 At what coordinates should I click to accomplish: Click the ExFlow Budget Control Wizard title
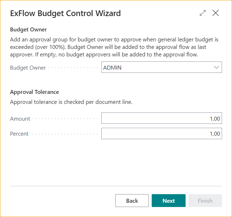tap(65, 13)
